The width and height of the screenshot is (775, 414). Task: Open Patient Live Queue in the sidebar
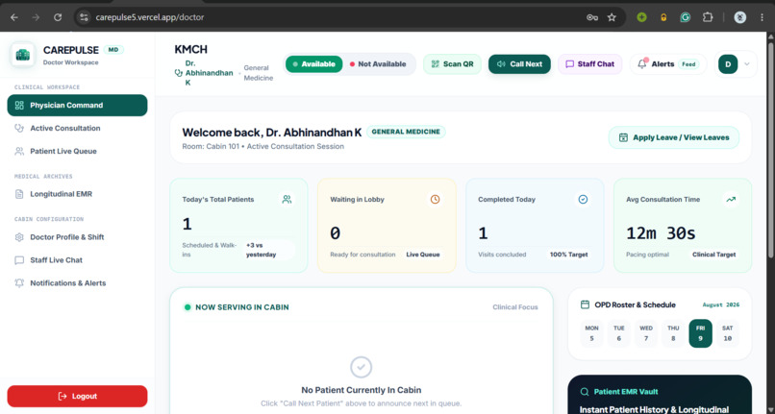[77, 151]
